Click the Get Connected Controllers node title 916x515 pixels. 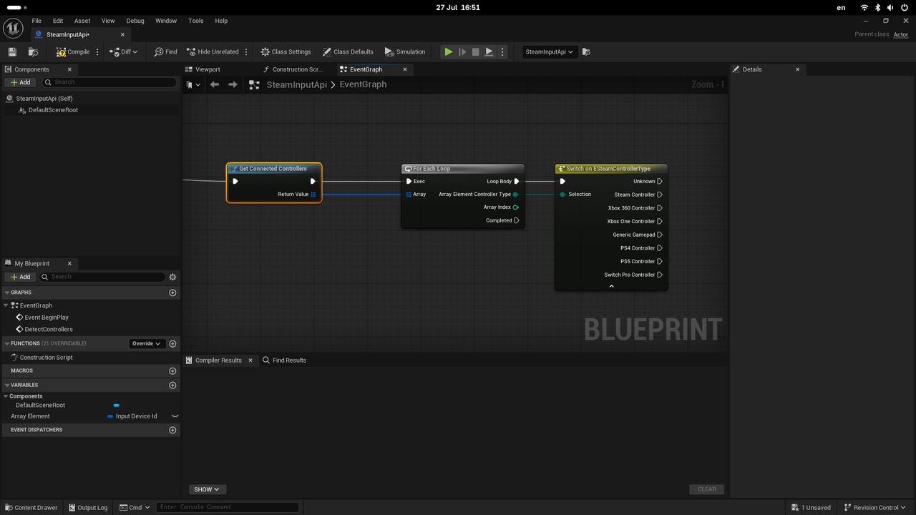(273, 169)
